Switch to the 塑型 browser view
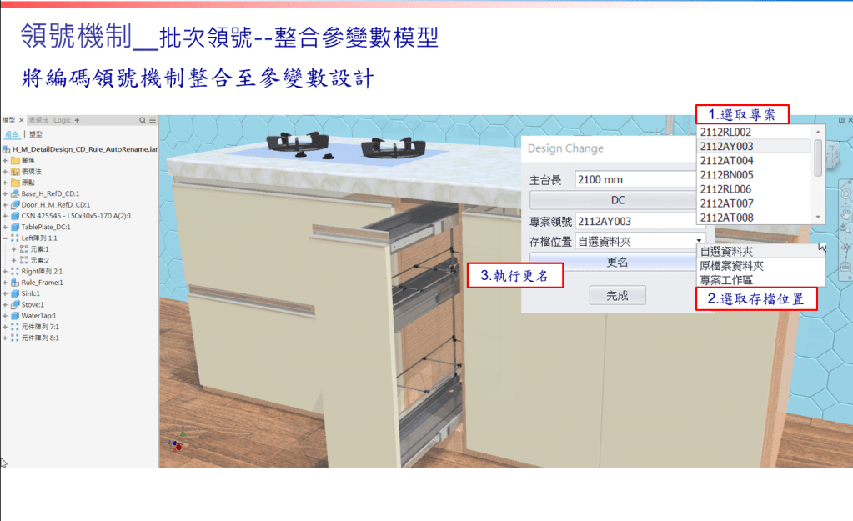The width and height of the screenshot is (853, 521). click(x=35, y=134)
